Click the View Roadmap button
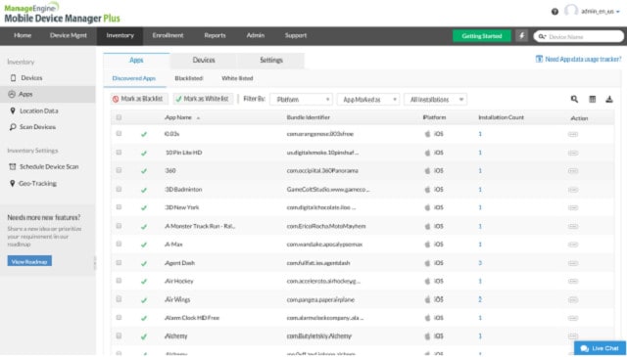627x357 pixels. 29,261
